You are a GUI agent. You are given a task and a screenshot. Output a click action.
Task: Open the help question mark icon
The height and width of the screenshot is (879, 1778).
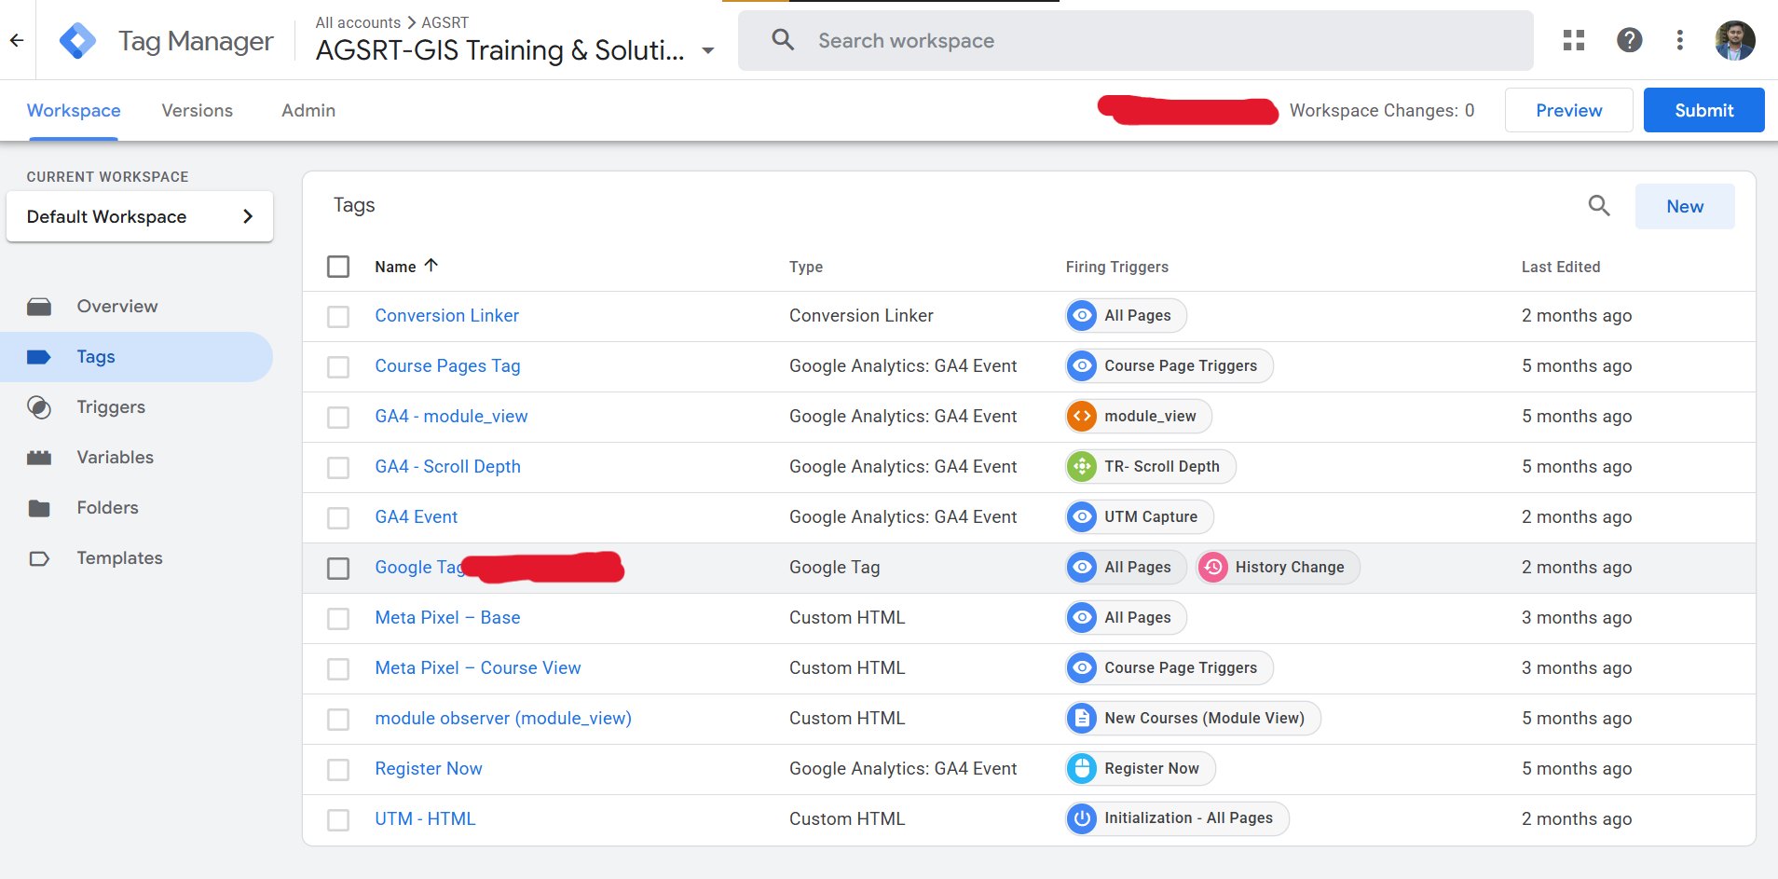[1629, 40]
